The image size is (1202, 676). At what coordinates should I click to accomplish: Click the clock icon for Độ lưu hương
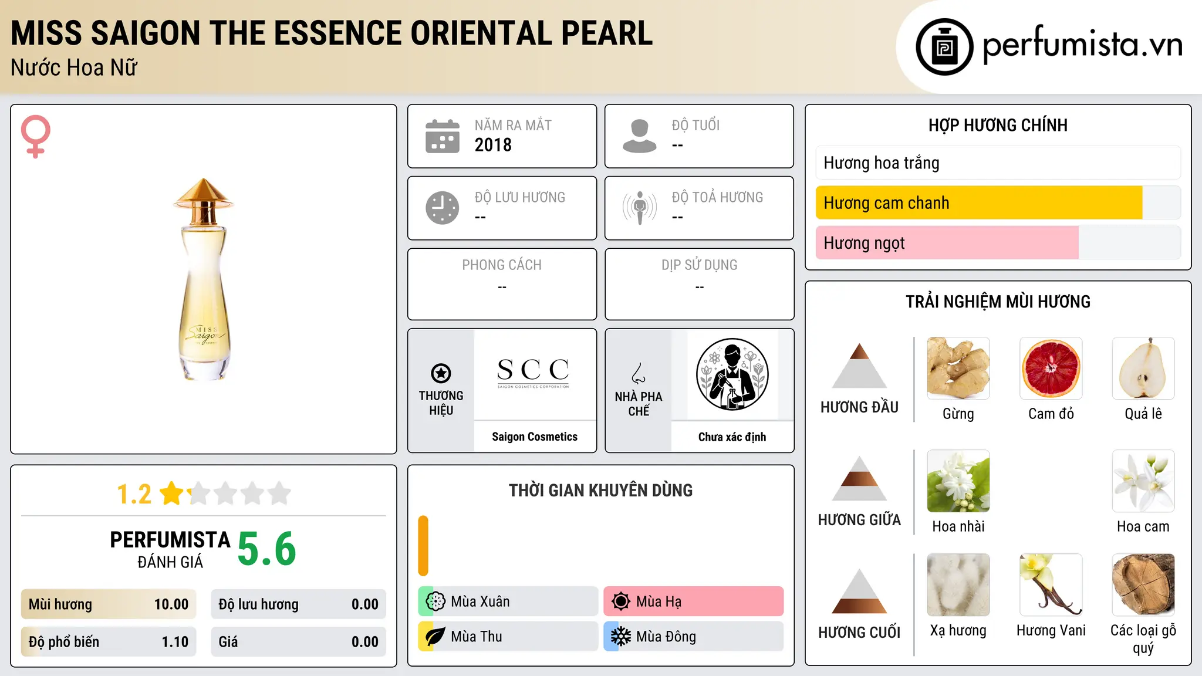[x=443, y=208]
